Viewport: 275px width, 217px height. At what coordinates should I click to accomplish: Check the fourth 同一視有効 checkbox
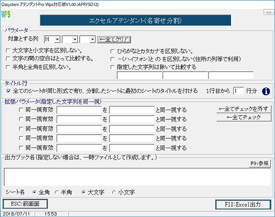coord(21,138)
